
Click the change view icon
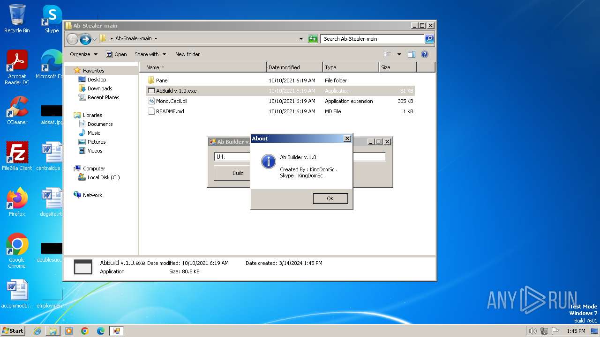388,54
